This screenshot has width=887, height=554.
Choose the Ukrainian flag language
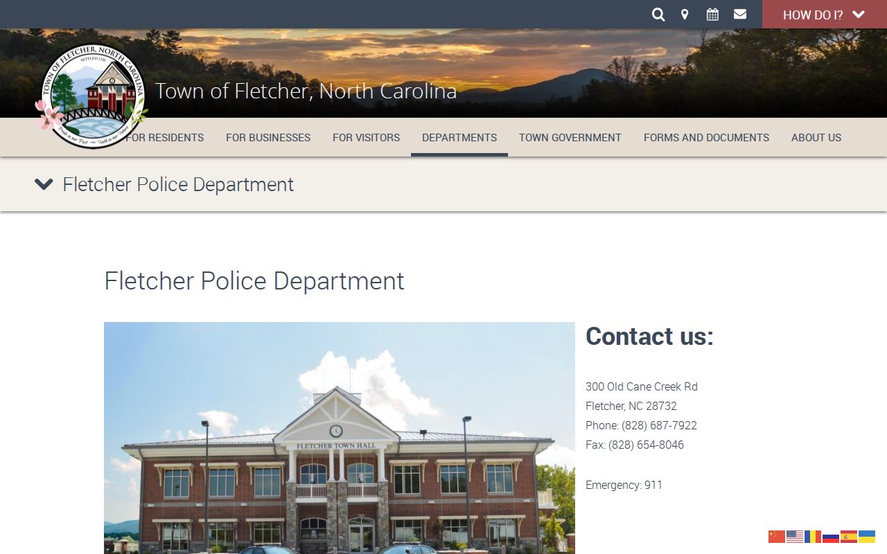[x=867, y=537]
